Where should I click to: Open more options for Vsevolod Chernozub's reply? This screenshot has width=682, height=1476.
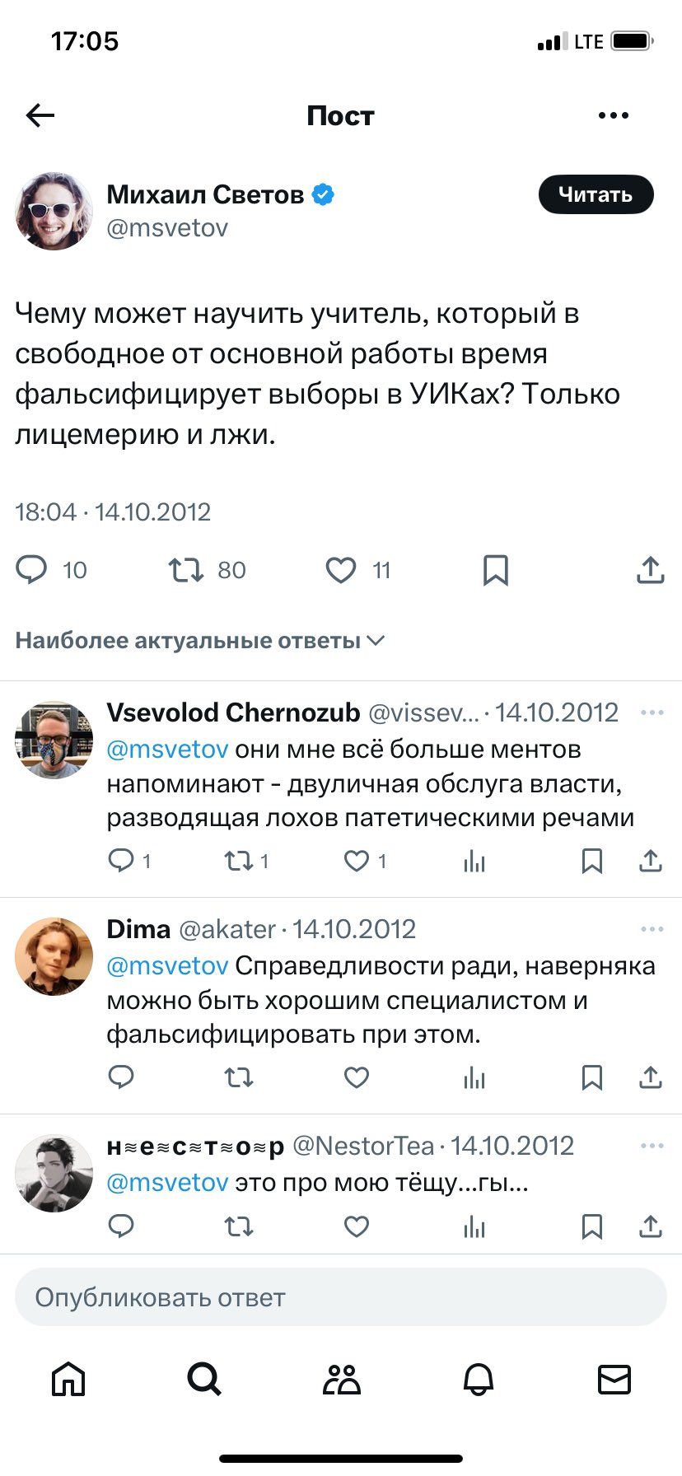pyautogui.click(x=652, y=712)
